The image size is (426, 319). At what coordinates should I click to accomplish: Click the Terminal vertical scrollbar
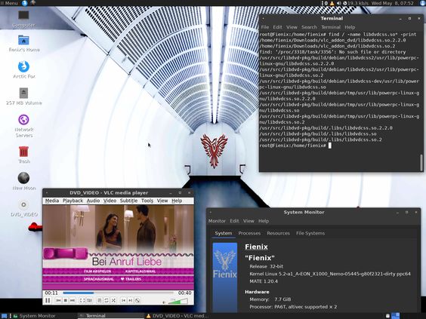(x=421, y=163)
